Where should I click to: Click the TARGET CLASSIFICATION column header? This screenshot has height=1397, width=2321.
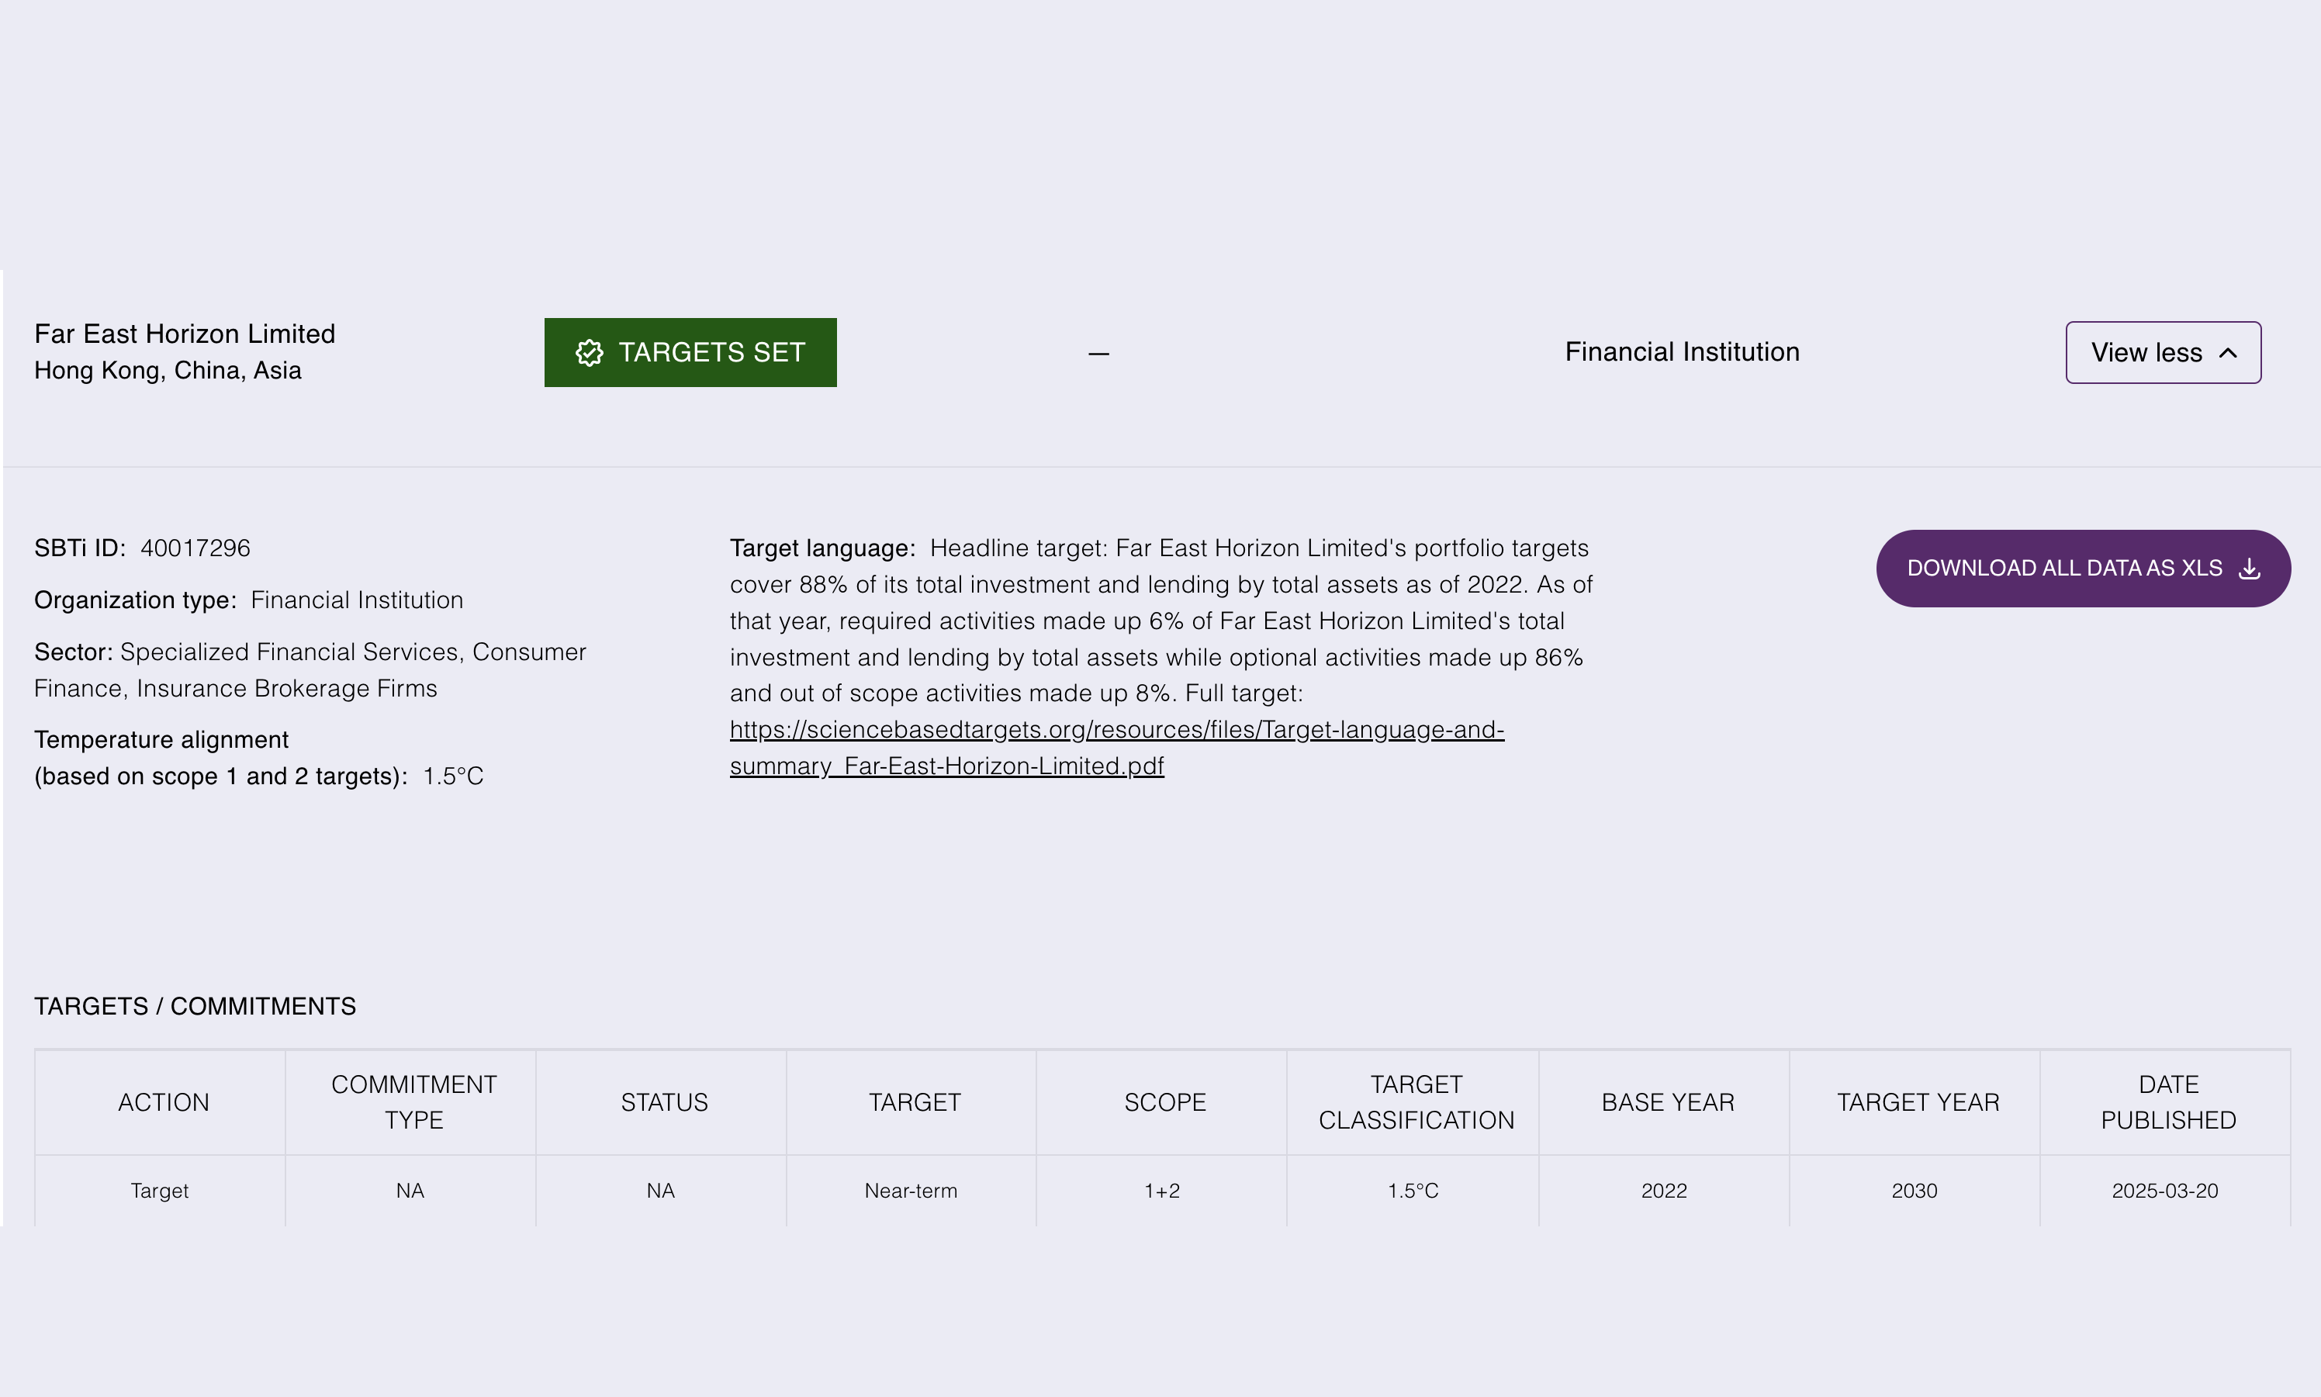pos(1416,1102)
